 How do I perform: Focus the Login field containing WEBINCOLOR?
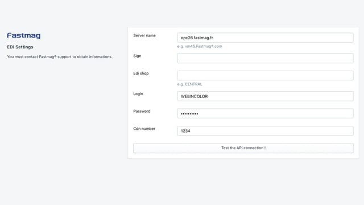(266, 96)
